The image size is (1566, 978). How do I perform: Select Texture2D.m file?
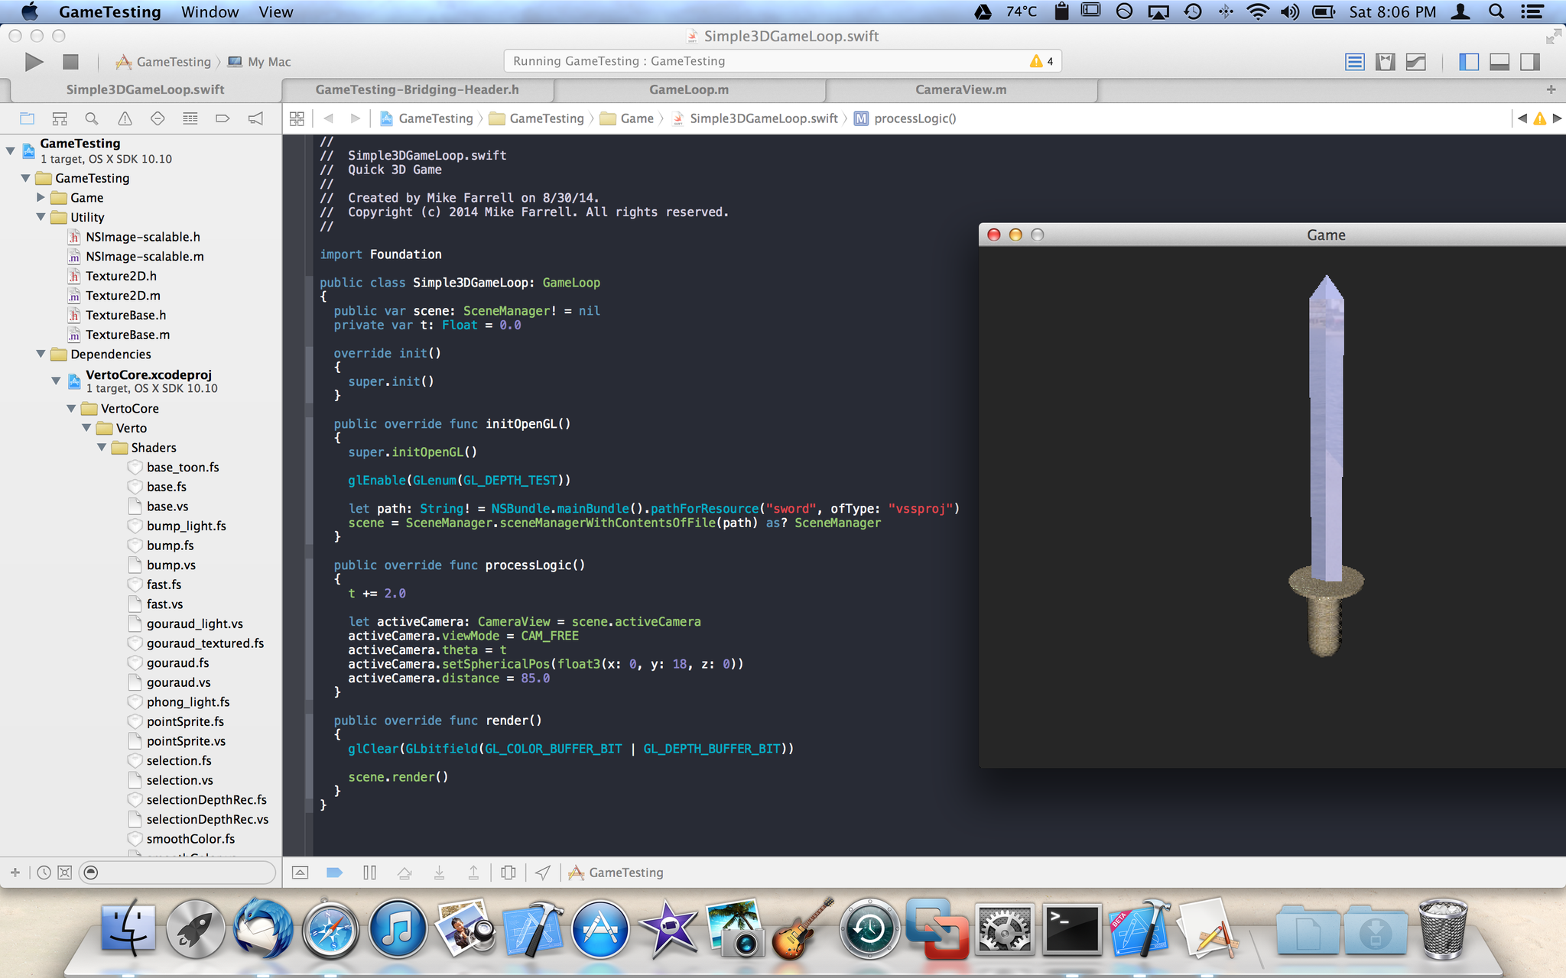122,296
